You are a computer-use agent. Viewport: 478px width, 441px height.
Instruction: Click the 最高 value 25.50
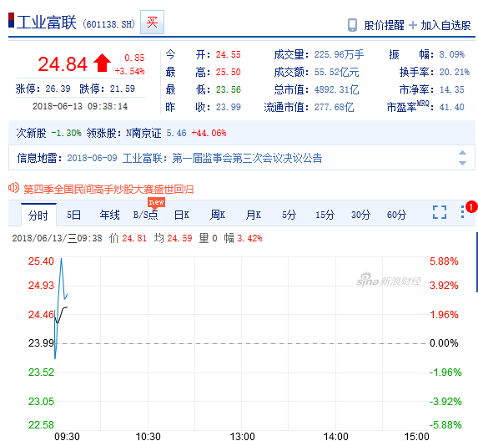229,72
